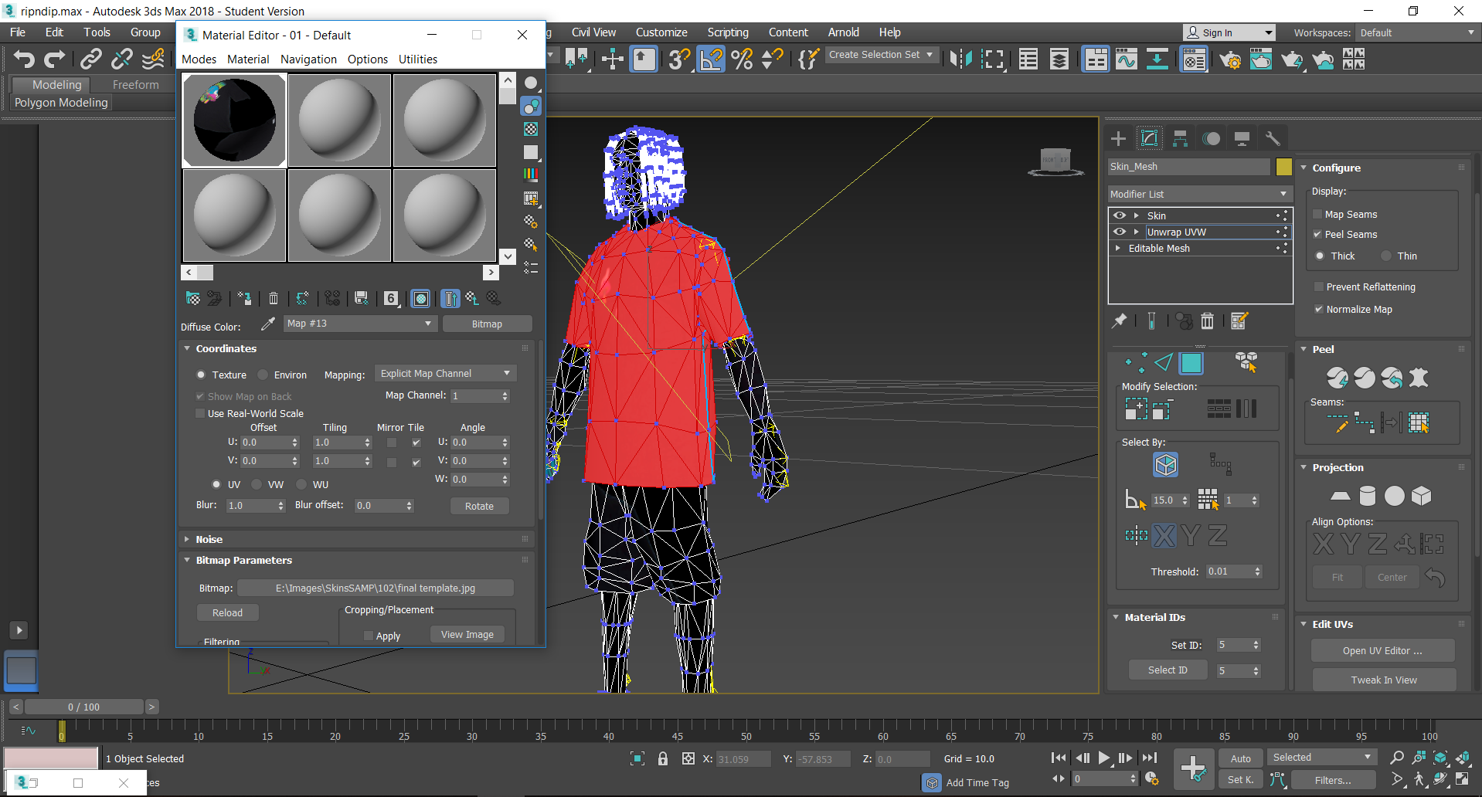1482x797 pixels.
Task: Click the Hierarchy panel icon
Action: tap(1180, 138)
